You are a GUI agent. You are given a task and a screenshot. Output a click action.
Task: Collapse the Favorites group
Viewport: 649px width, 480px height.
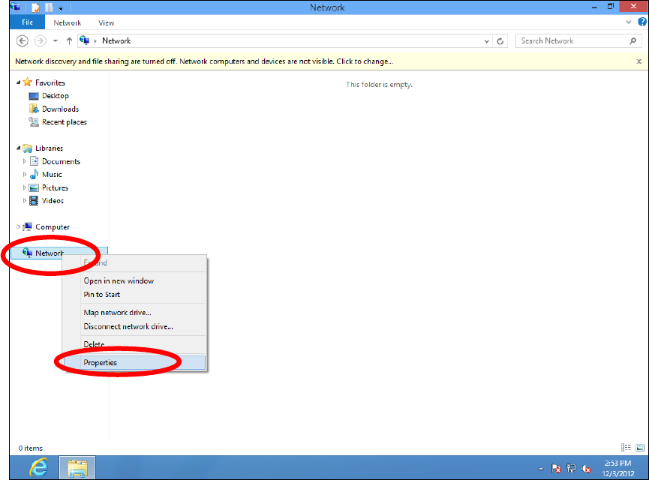pos(18,82)
